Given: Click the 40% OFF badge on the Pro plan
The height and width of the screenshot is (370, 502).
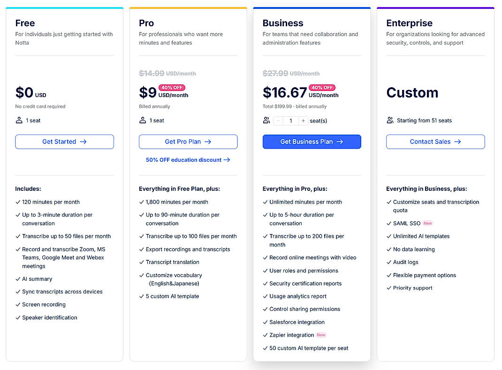Looking at the screenshot, I should click(172, 87).
